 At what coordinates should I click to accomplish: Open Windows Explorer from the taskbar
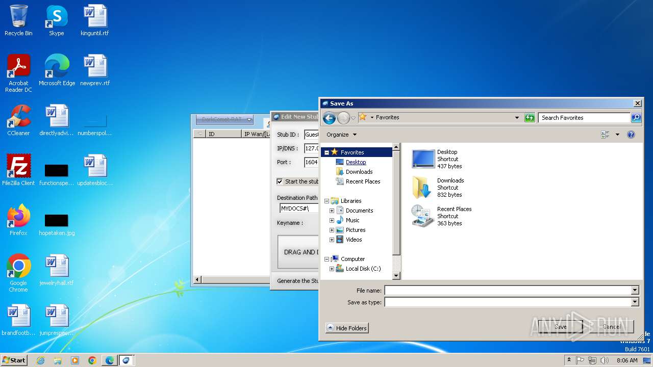58,360
